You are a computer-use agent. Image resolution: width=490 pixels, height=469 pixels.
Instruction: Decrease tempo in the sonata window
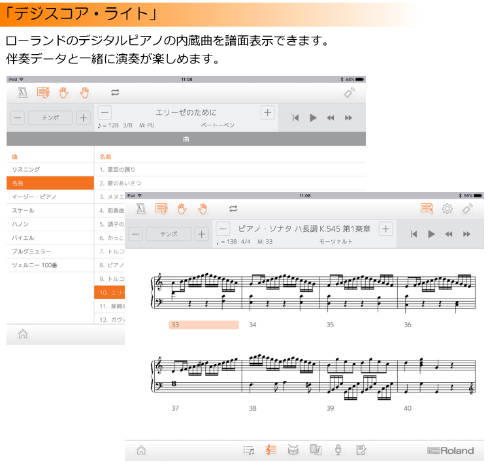tap(136, 234)
